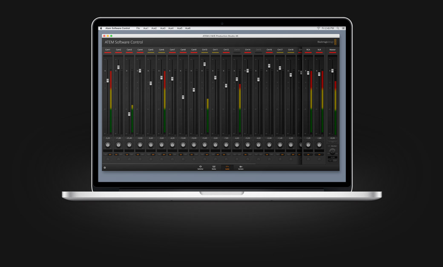Switch to the Switcher tab
The width and height of the screenshot is (443, 267).
[x=200, y=167]
